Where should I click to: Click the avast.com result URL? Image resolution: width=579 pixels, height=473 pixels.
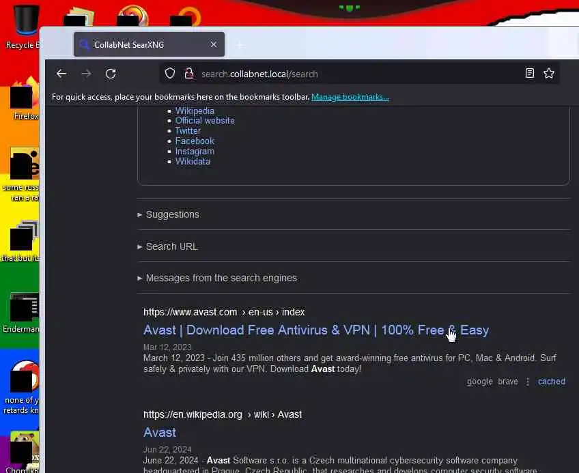tap(224, 313)
